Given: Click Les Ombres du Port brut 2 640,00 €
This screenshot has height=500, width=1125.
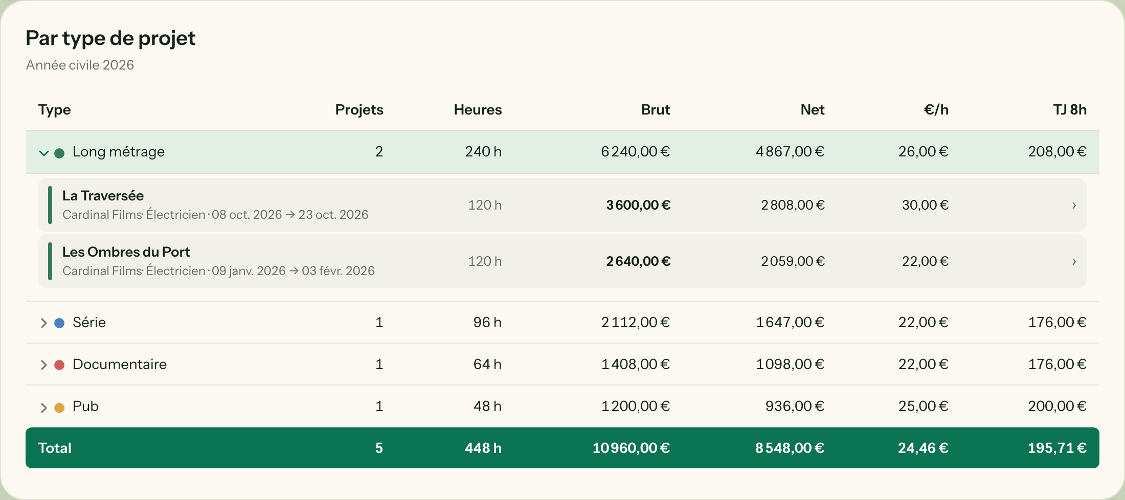Looking at the screenshot, I should pos(638,261).
